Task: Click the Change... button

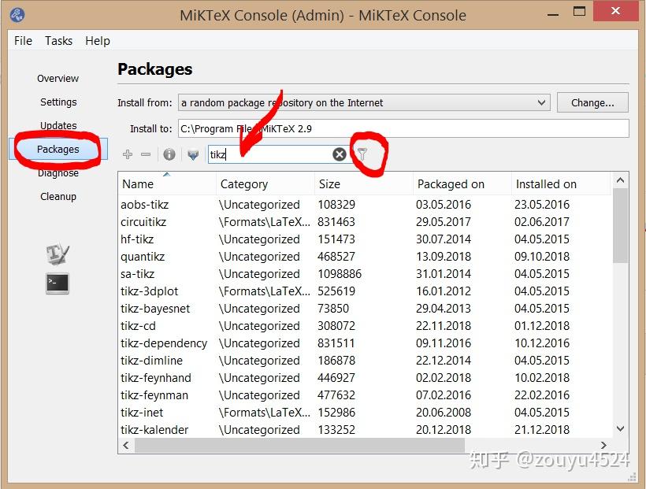Action: (x=592, y=102)
